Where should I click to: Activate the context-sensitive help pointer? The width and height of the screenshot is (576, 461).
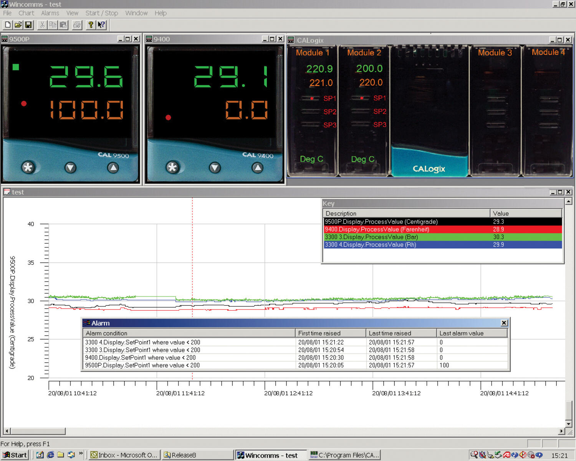101,25
